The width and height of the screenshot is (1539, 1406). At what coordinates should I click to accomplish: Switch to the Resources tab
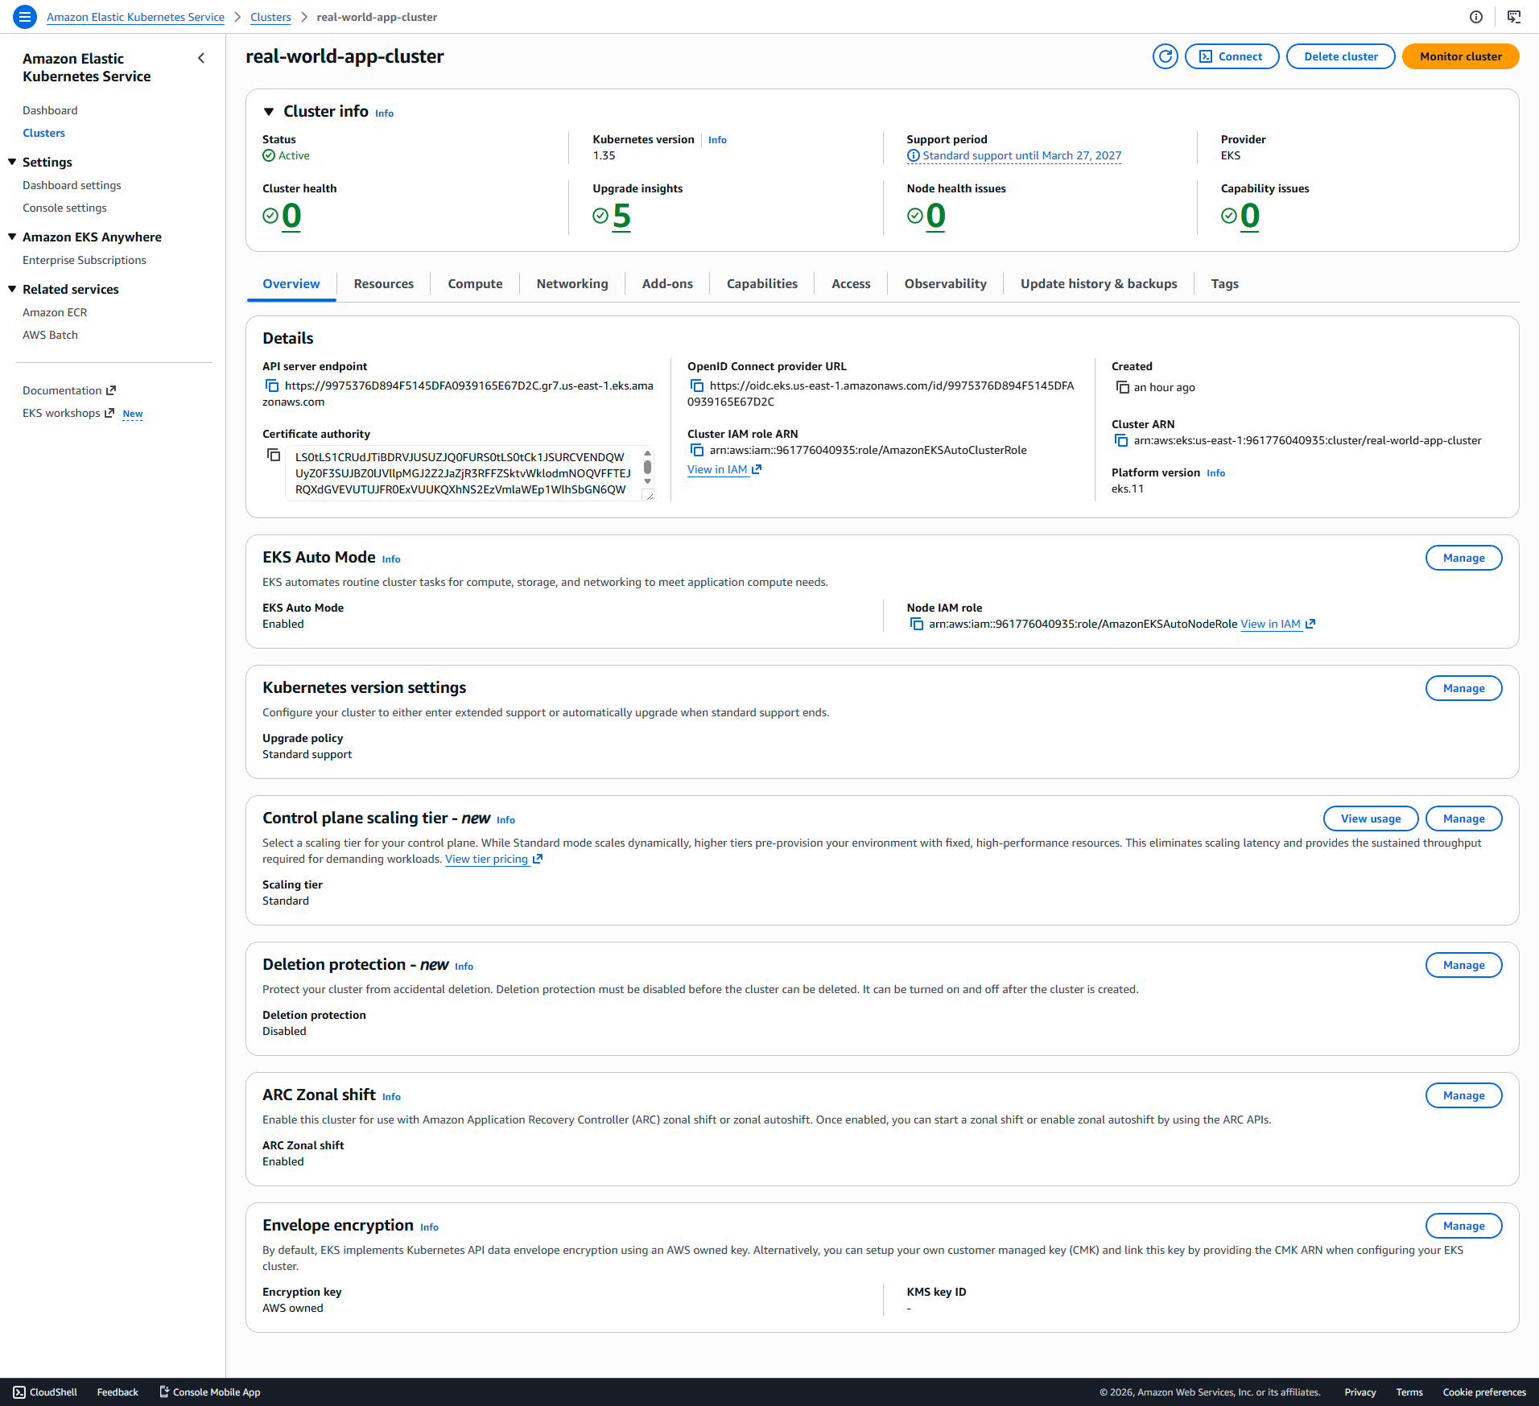(x=384, y=284)
